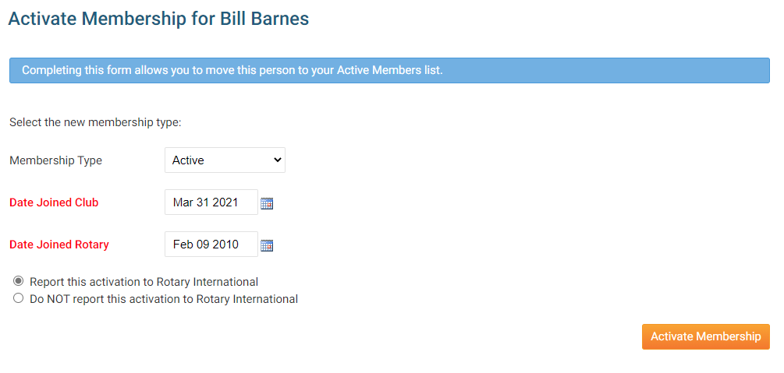Click the 'Select the new membership type' text
The height and width of the screenshot is (373, 784).
(95, 122)
